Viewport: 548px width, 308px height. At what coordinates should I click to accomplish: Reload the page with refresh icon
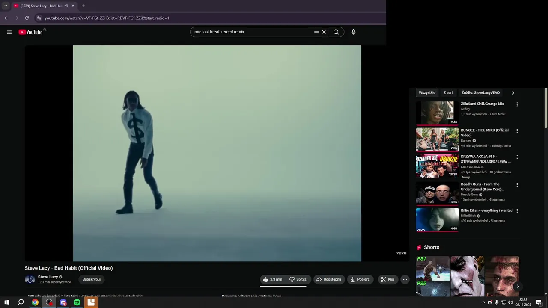click(27, 18)
